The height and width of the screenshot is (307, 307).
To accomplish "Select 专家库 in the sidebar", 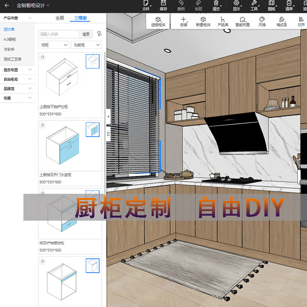I will pyautogui.click(x=9, y=49).
